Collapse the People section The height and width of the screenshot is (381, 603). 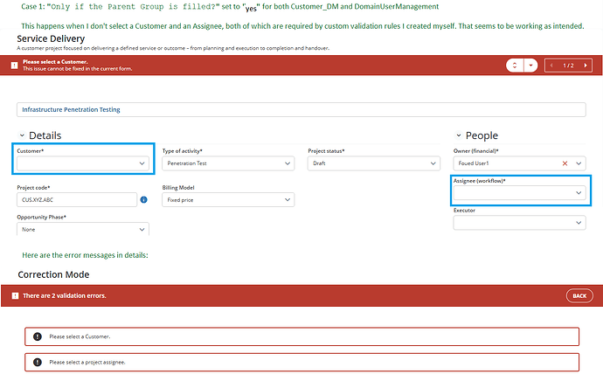coord(459,135)
